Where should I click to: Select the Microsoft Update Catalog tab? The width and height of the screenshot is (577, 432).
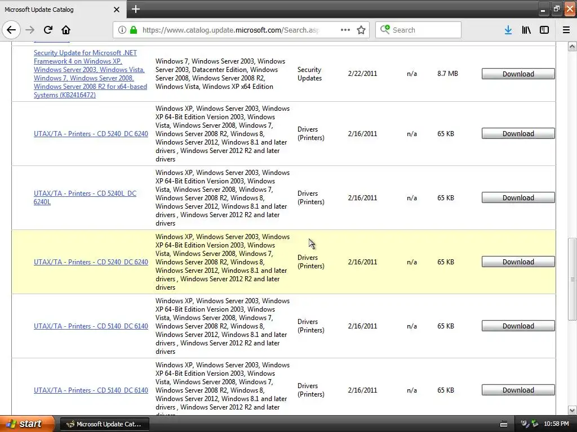[x=63, y=9]
